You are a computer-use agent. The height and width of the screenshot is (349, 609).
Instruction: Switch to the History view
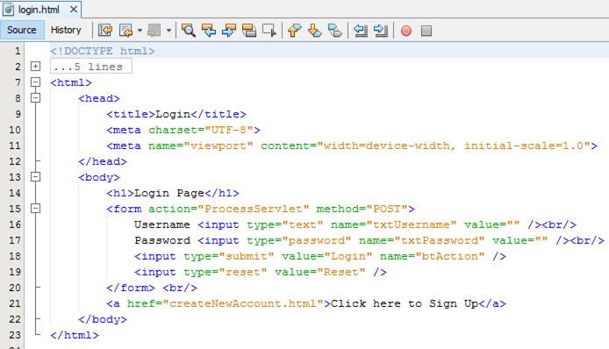coord(66,30)
